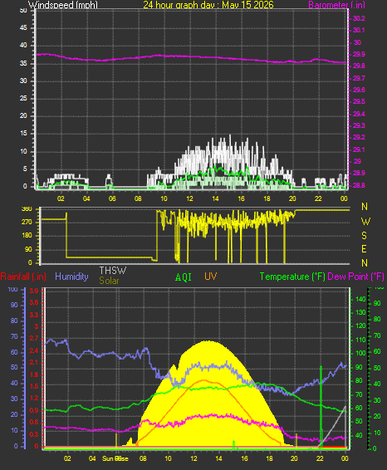Screen dimensions: 387x470
Task: Click the '30.1' barometer axis value
Action: coord(359,30)
